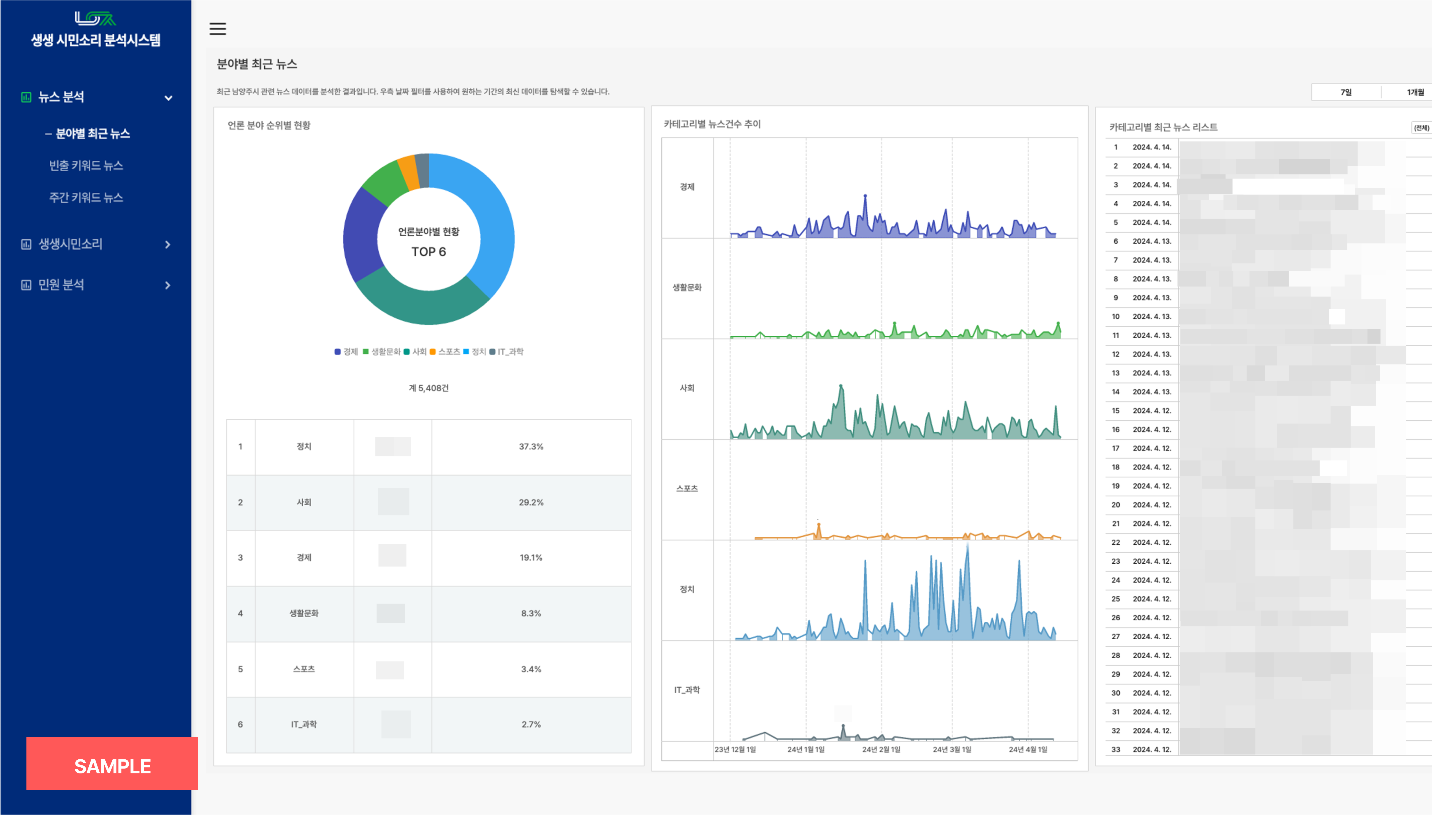Click the 민원 분석 sidebar icon
This screenshot has width=1432, height=815.
coord(26,285)
